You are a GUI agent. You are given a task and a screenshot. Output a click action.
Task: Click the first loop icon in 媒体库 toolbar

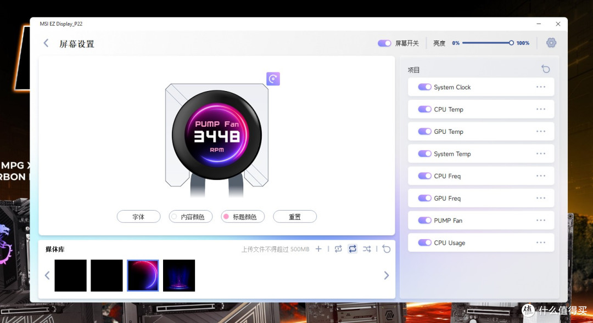click(x=338, y=249)
